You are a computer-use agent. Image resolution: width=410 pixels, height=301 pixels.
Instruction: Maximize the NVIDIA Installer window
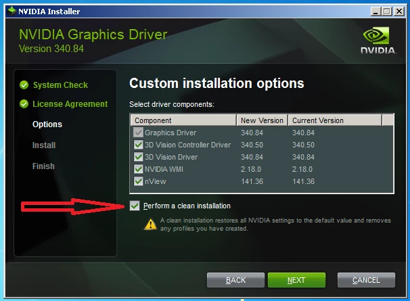tap(387, 11)
